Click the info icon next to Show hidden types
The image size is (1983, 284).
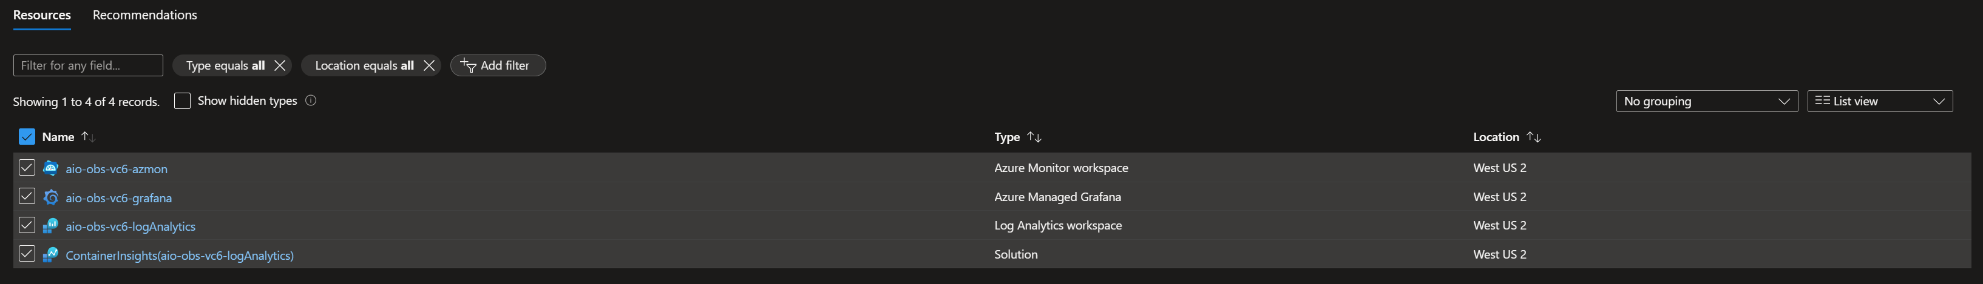point(311,101)
